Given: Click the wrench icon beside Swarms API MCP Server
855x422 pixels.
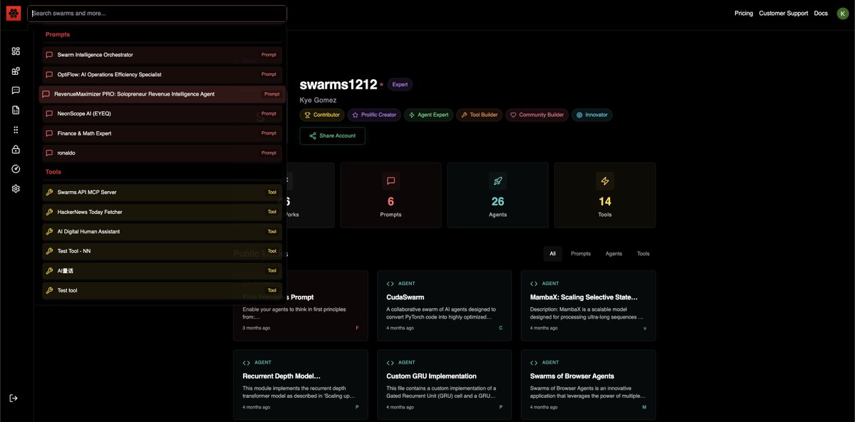Looking at the screenshot, I should pyautogui.click(x=49, y=192).
